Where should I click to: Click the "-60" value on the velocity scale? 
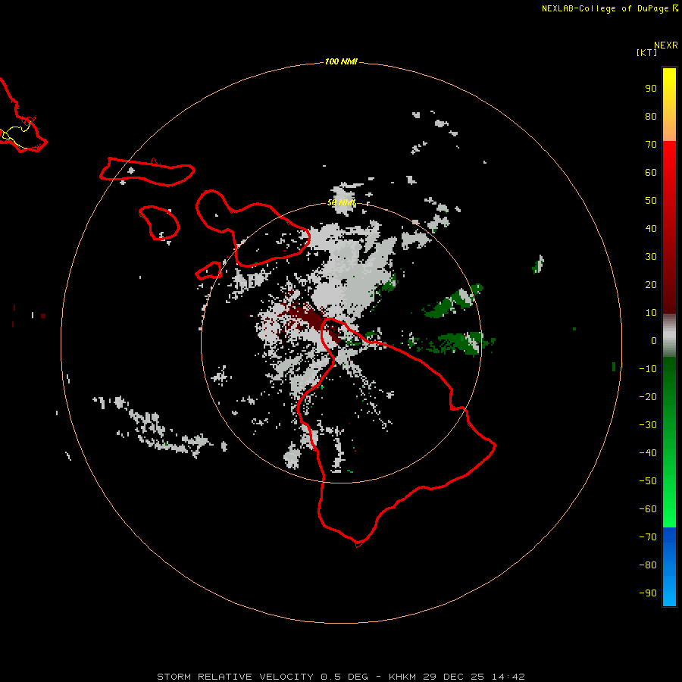(x=648, y=509)
